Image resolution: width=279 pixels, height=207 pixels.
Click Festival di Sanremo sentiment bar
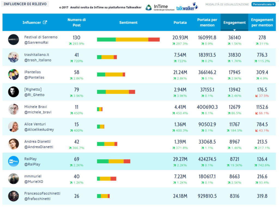click(x=128, y=40)
